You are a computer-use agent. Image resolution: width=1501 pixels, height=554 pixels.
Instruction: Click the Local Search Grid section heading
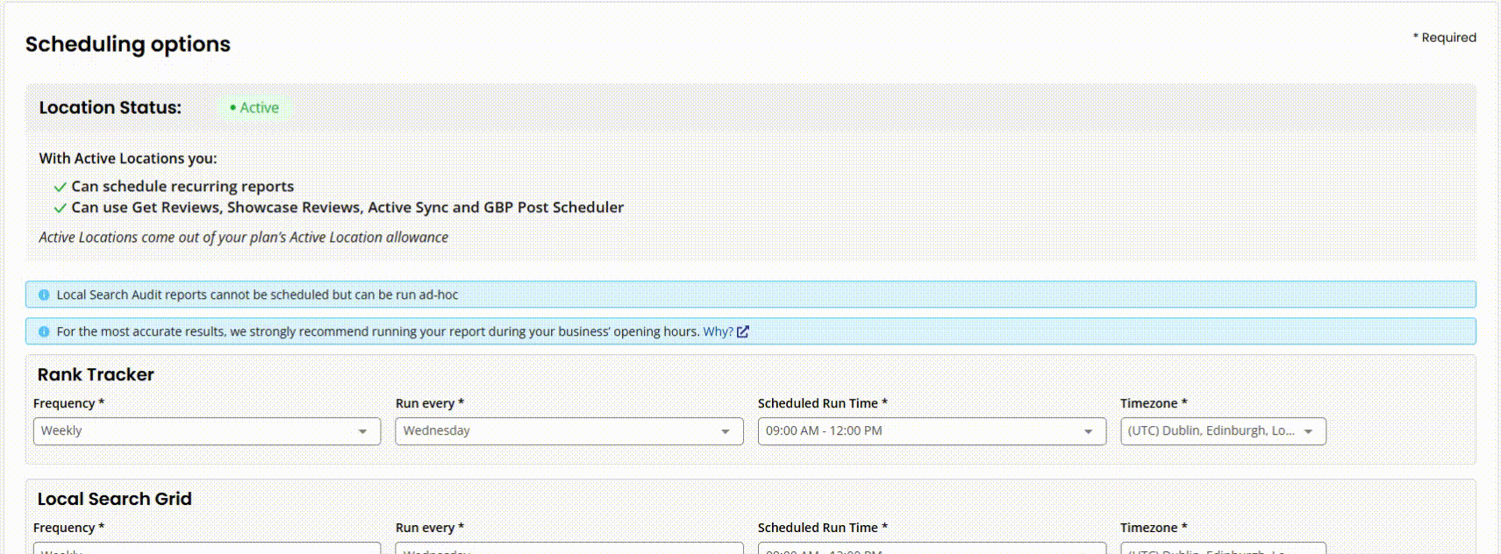[x=114, y=500]
